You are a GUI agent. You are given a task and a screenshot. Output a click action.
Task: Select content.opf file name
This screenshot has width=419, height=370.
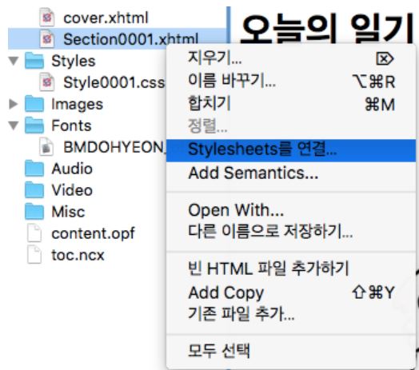pyautogui.click(x=93, y=234)
